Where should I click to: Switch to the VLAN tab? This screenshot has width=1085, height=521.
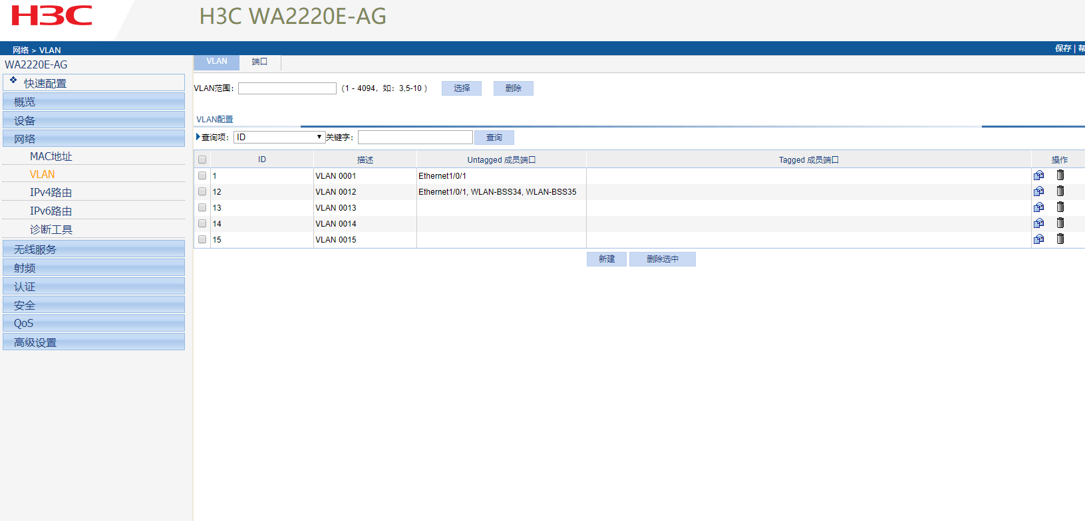[x=217, y=62]
